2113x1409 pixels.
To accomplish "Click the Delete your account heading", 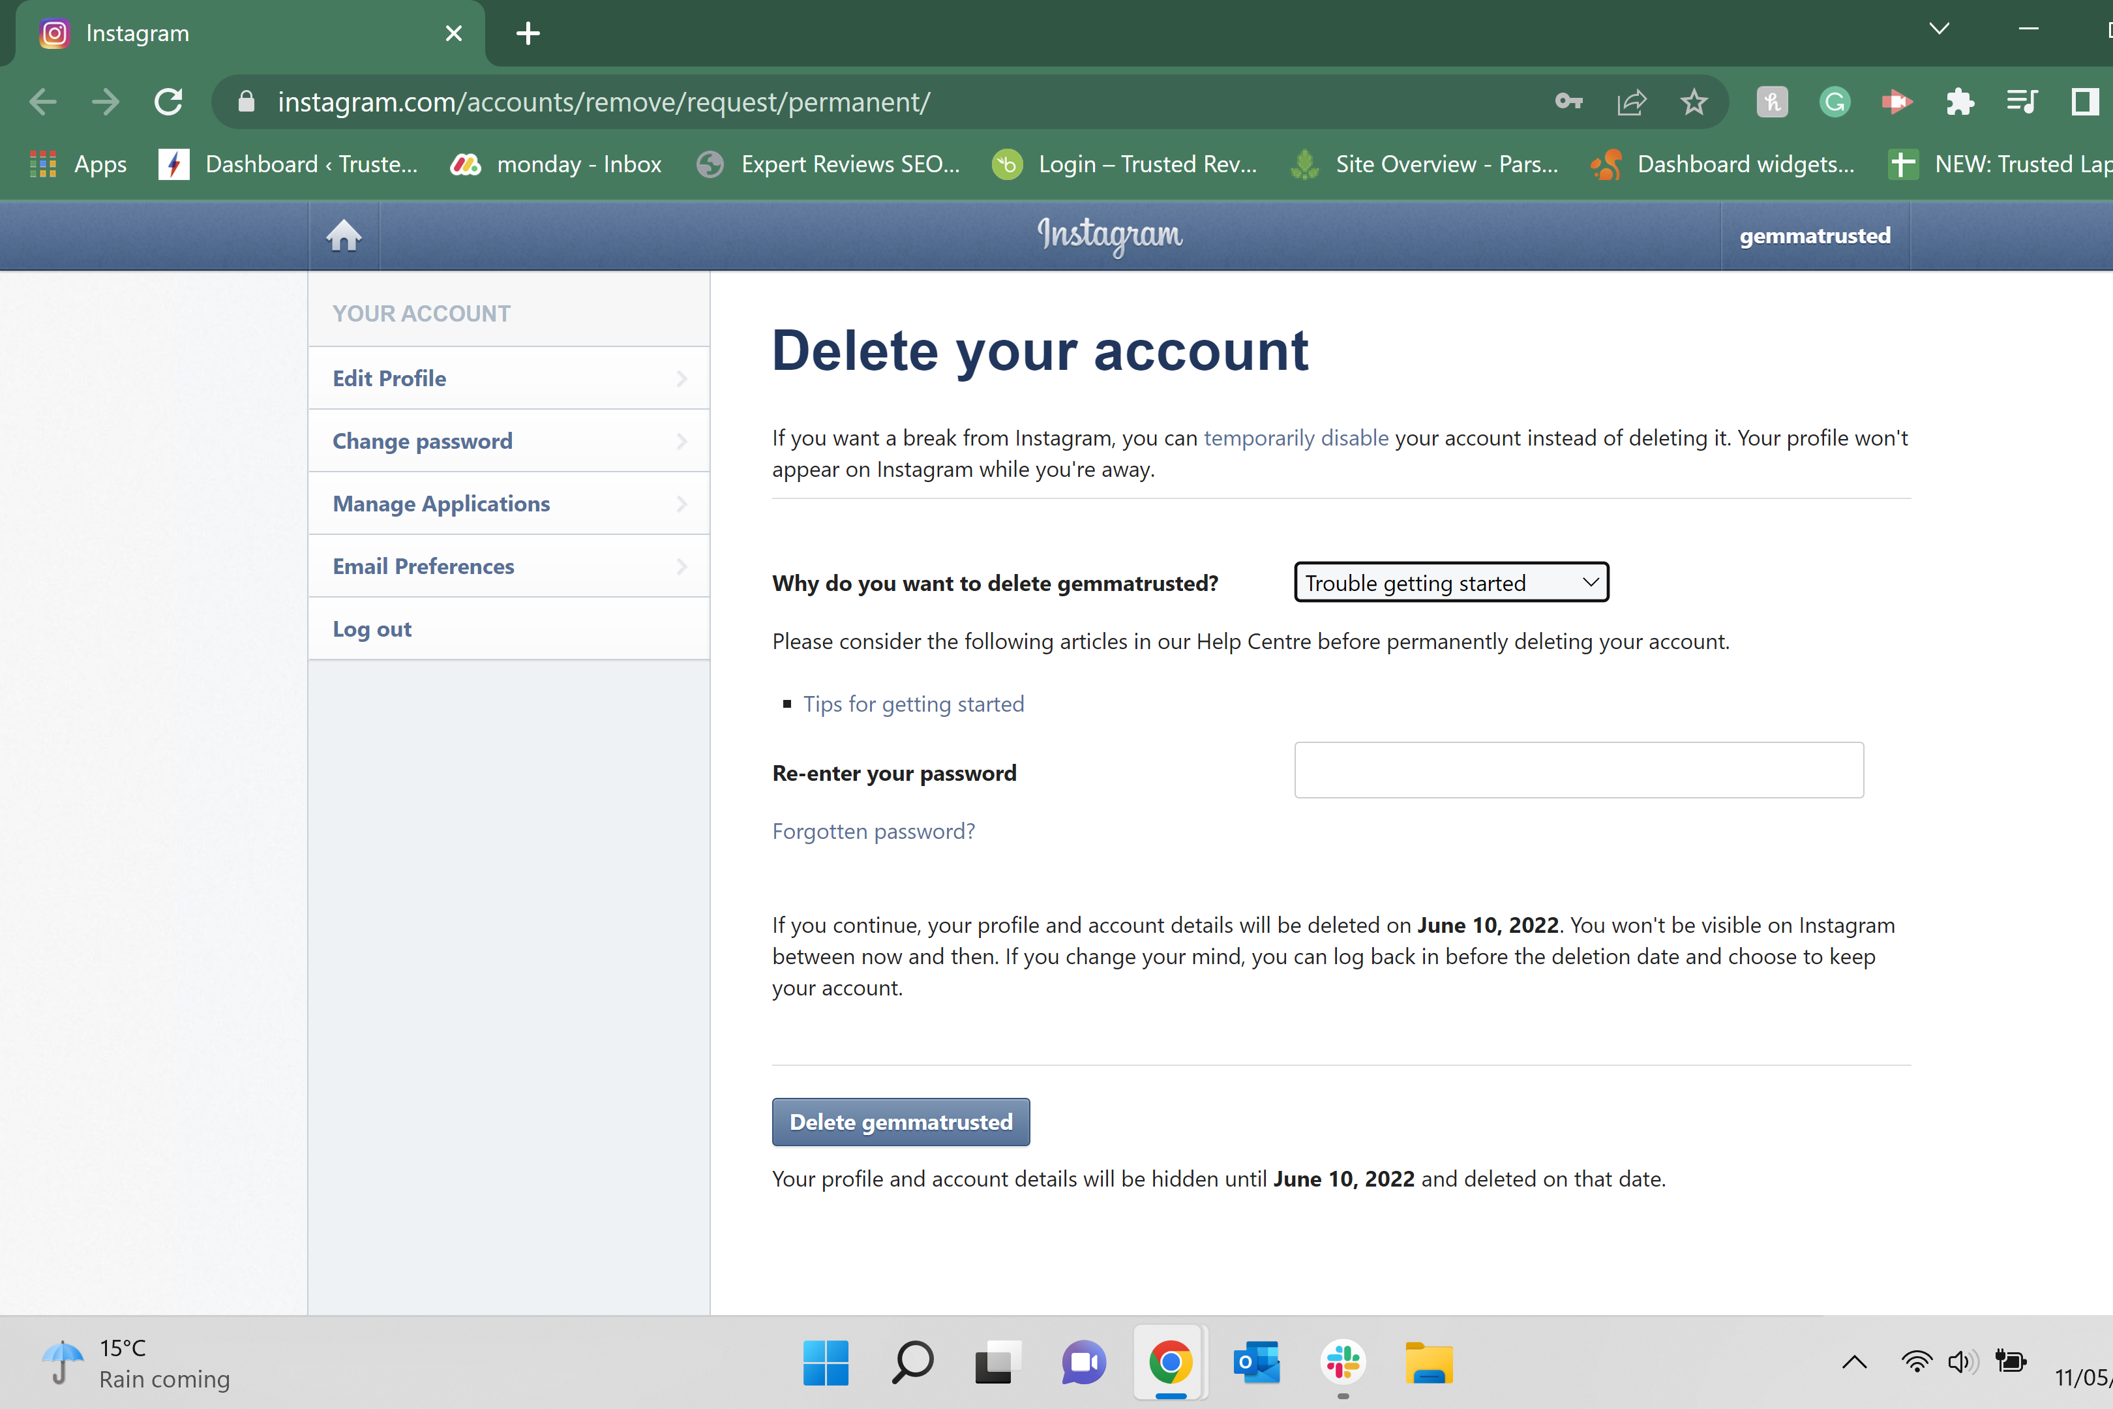I will [1040, 350].
